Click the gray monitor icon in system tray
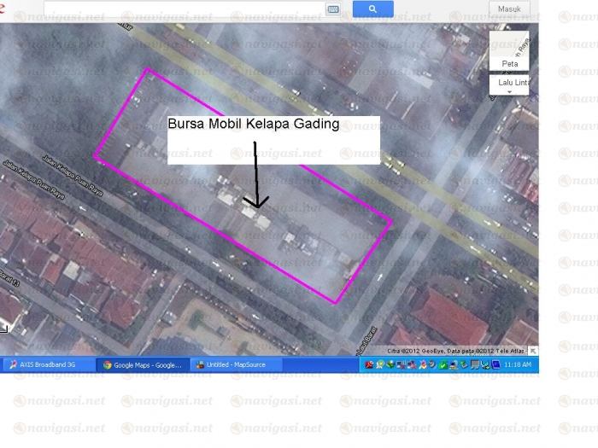The height and width of the screenshot is (448, 598). (475, 364)
